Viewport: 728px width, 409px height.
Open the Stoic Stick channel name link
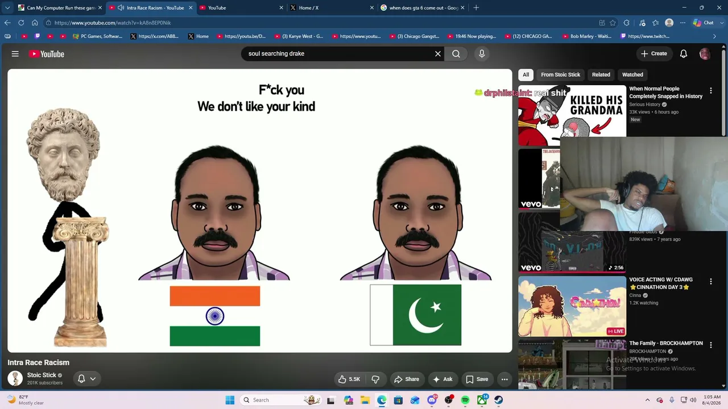[42, 375]
